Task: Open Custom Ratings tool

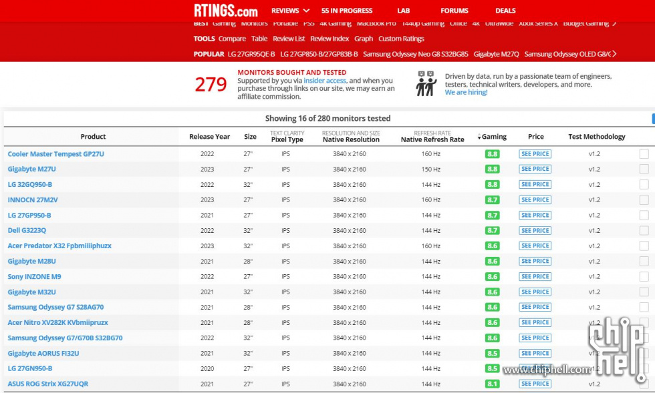Action: point(401,39)
